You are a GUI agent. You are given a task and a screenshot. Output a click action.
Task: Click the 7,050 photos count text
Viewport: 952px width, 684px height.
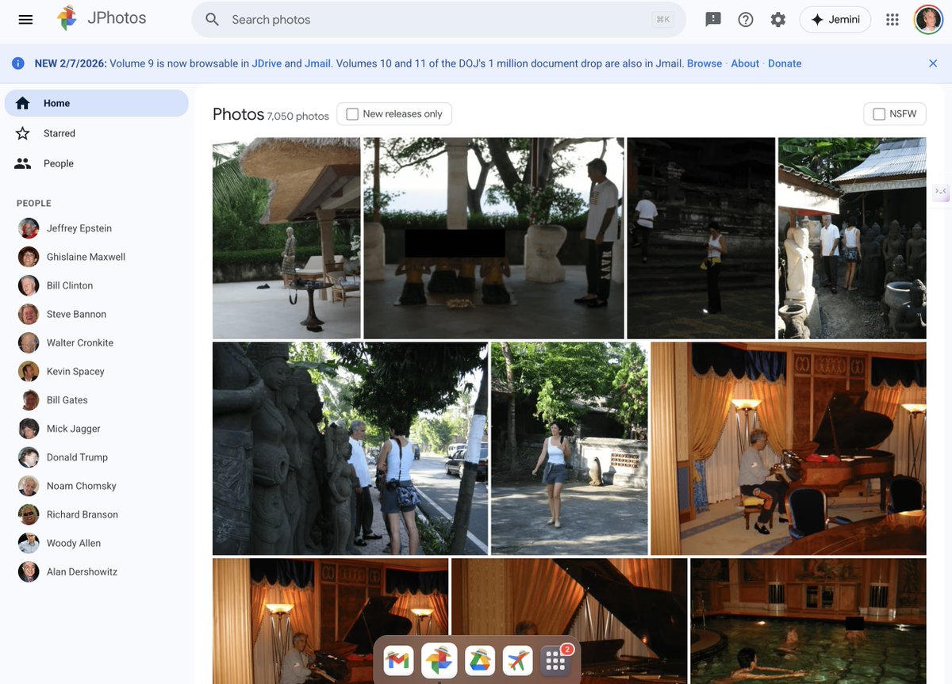298,116
